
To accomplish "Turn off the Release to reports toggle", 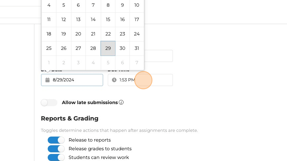I will click(56, 140).
